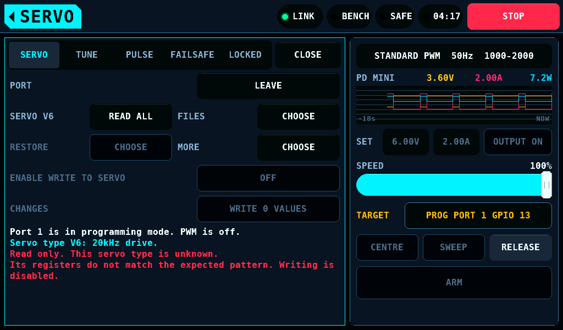Open the RESTORE CHOOSE selector

point(131,147)
